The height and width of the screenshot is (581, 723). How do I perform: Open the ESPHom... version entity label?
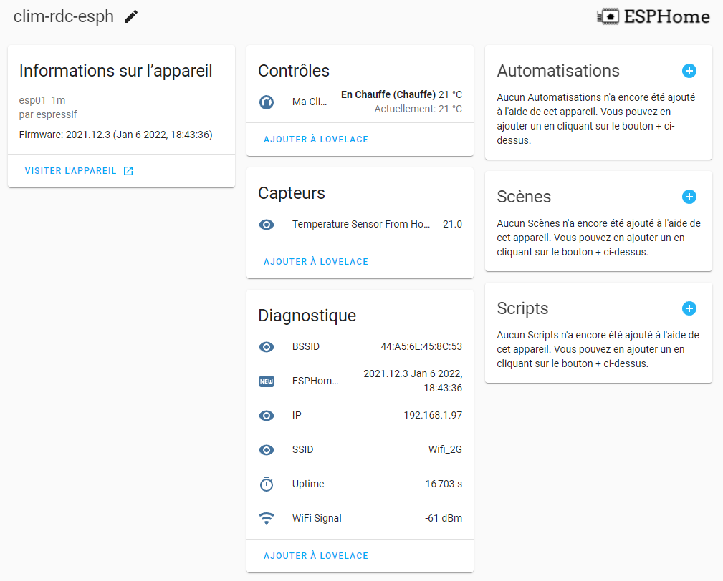point(315,381)
